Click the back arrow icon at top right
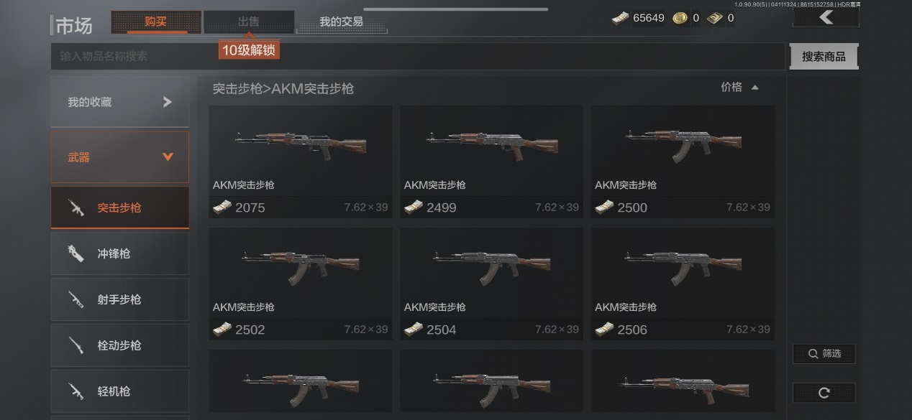This screenshot has width=912, height=420. (826, 17)
